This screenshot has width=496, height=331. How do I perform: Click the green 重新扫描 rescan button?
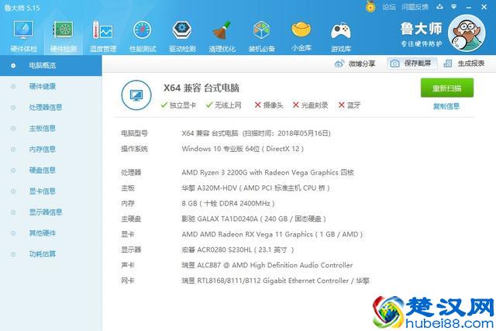tap(447, 88)
